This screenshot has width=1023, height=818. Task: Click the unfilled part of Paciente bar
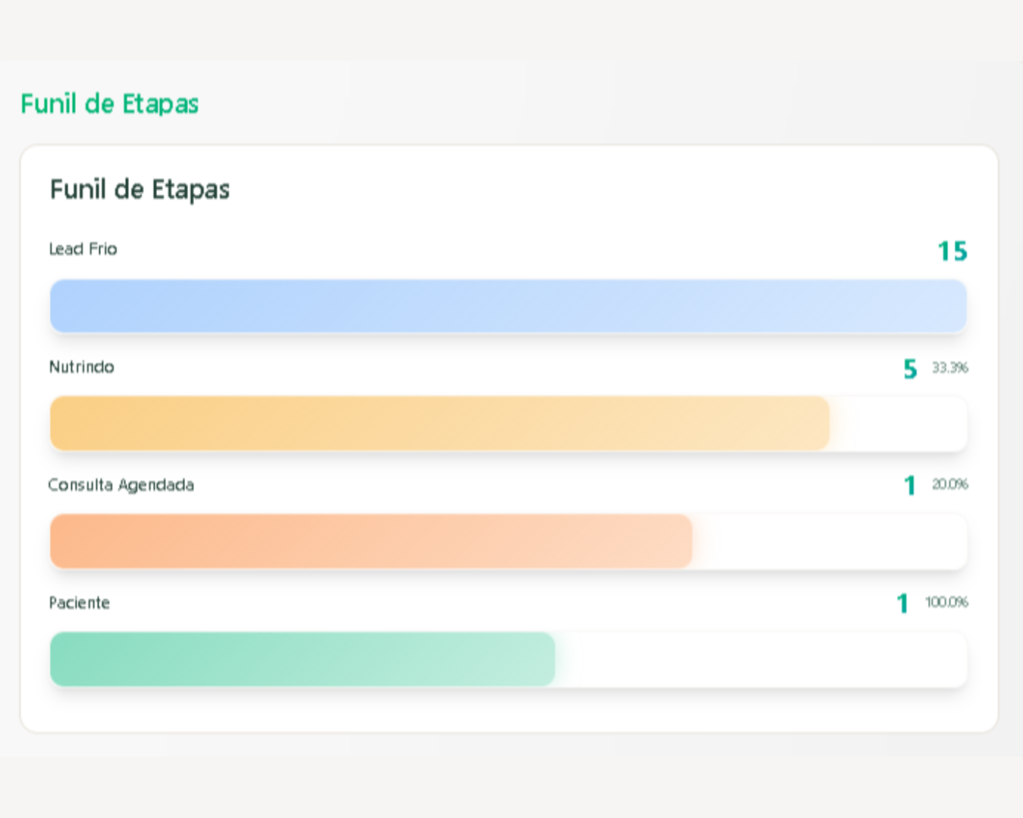click(x=760, y=659)
